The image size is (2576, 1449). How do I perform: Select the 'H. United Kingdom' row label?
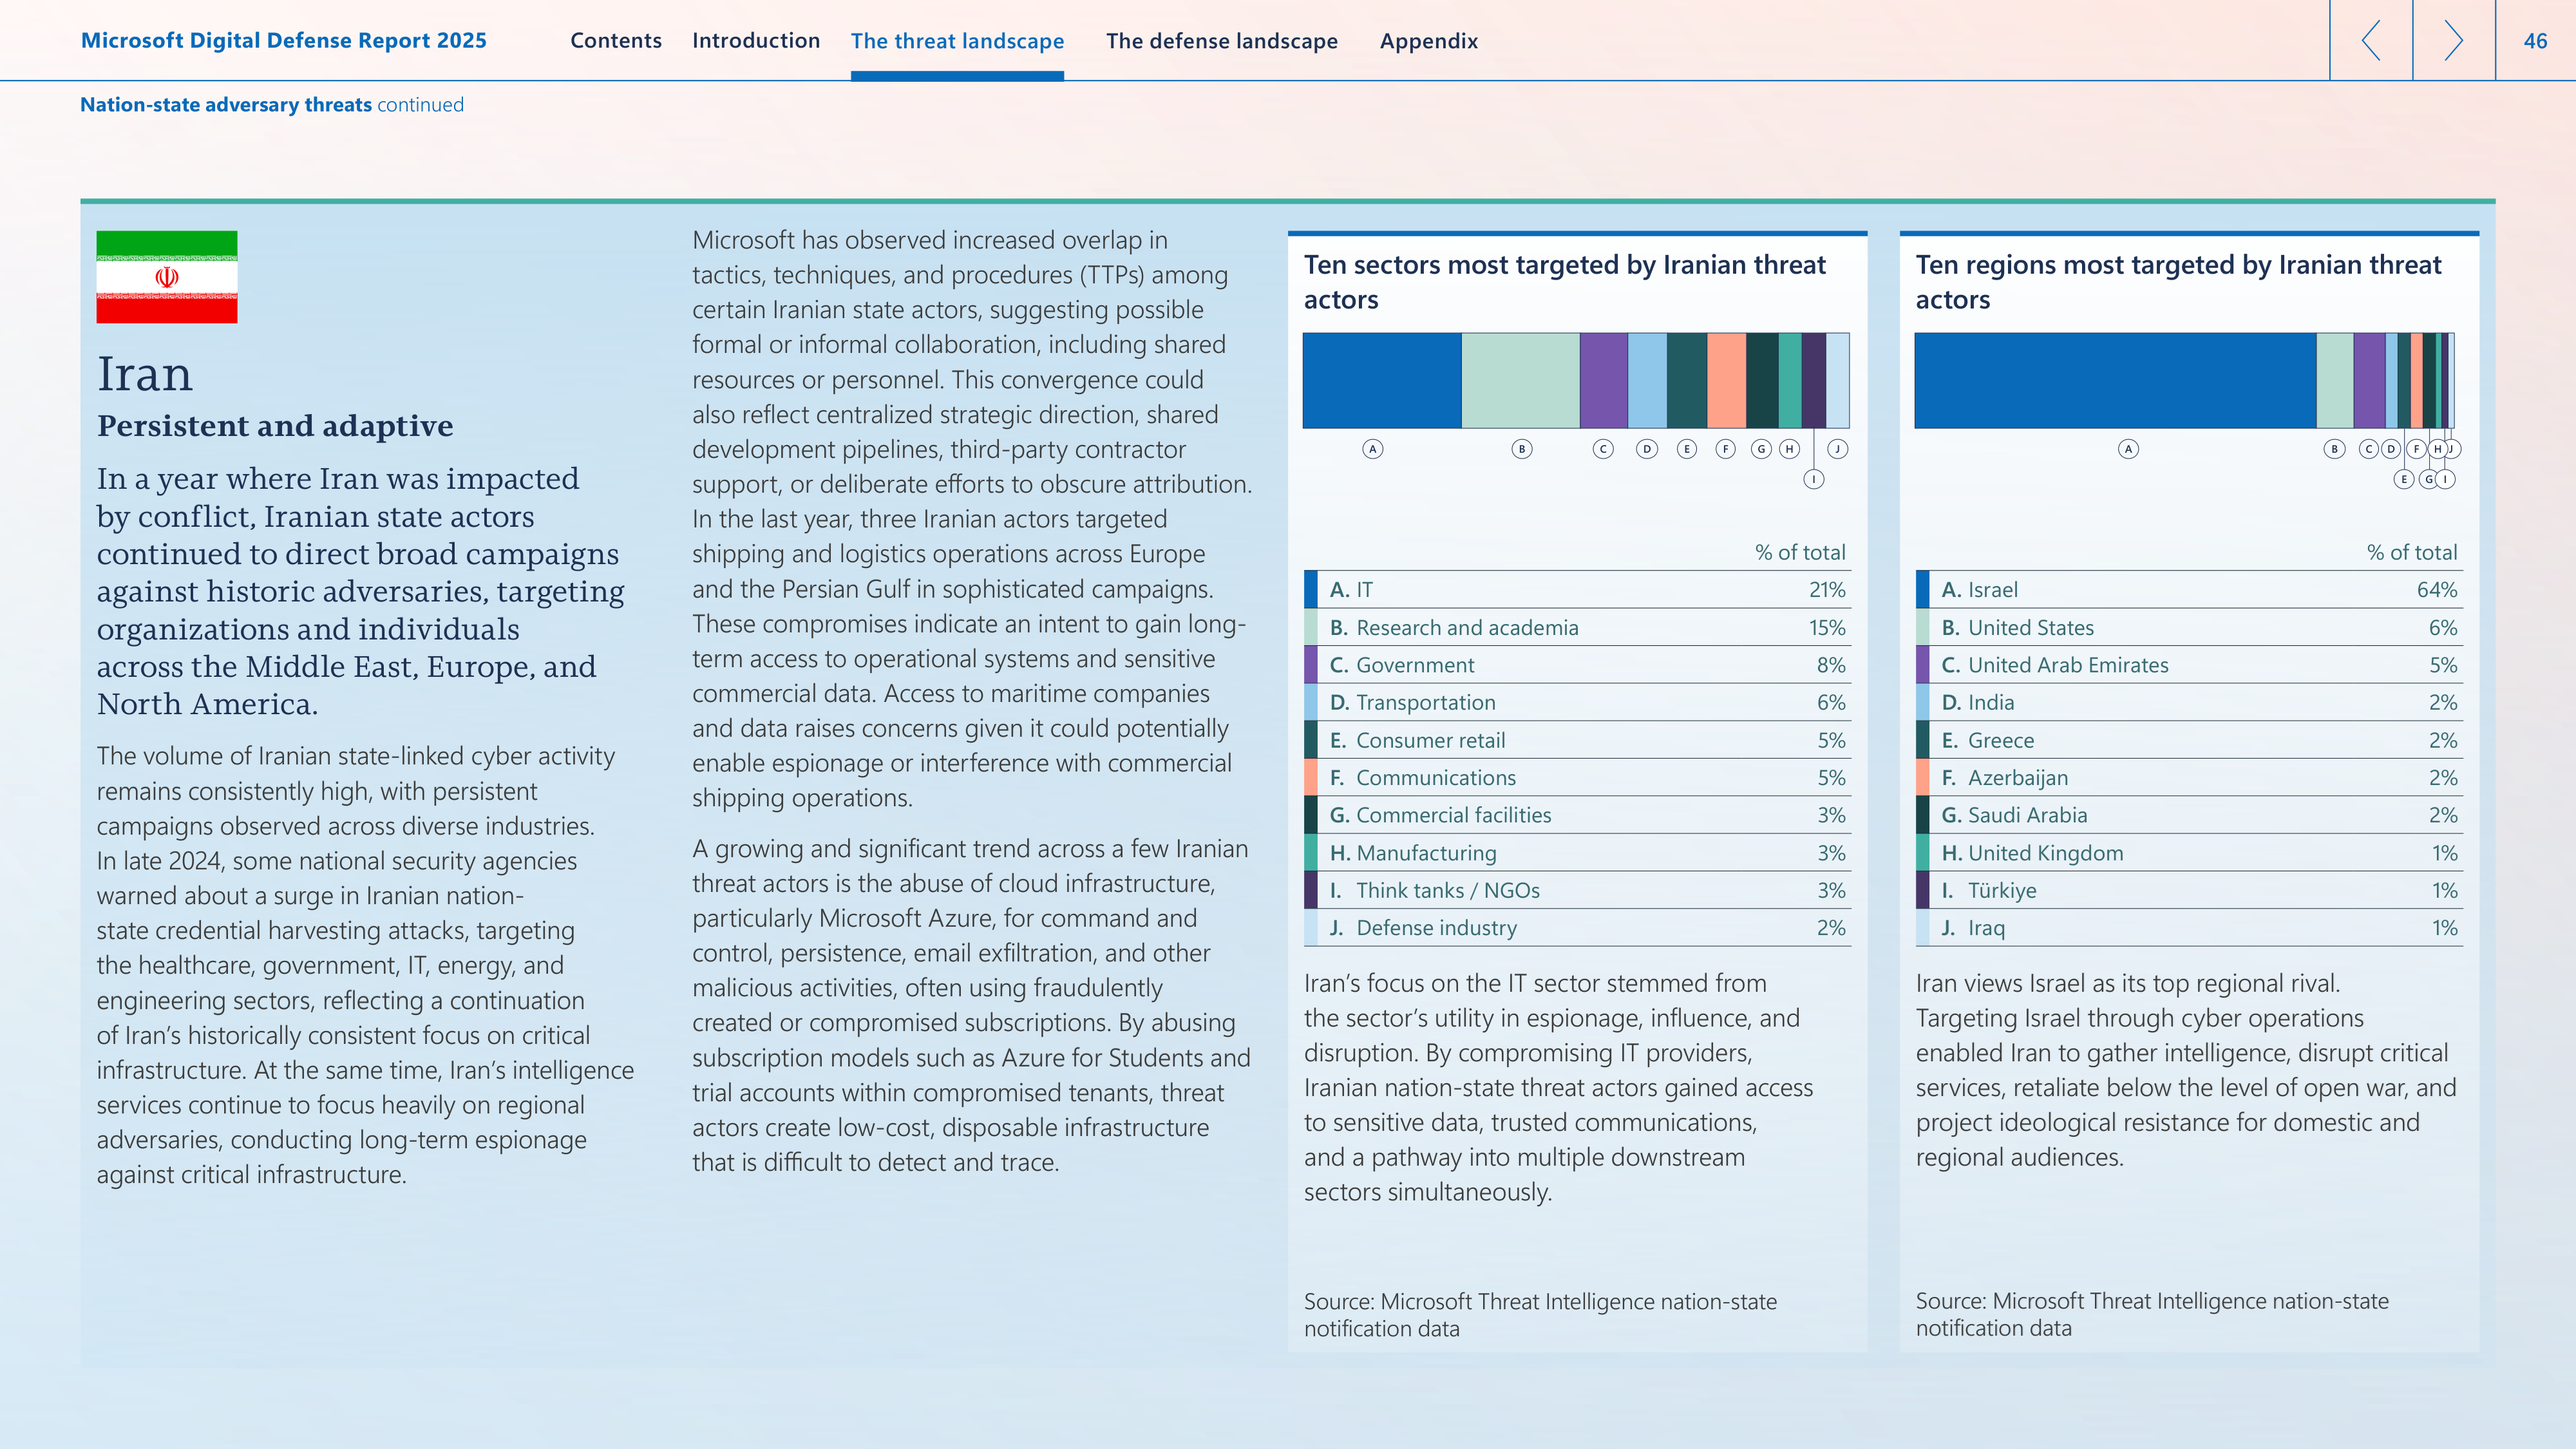tap(2032, 853)
